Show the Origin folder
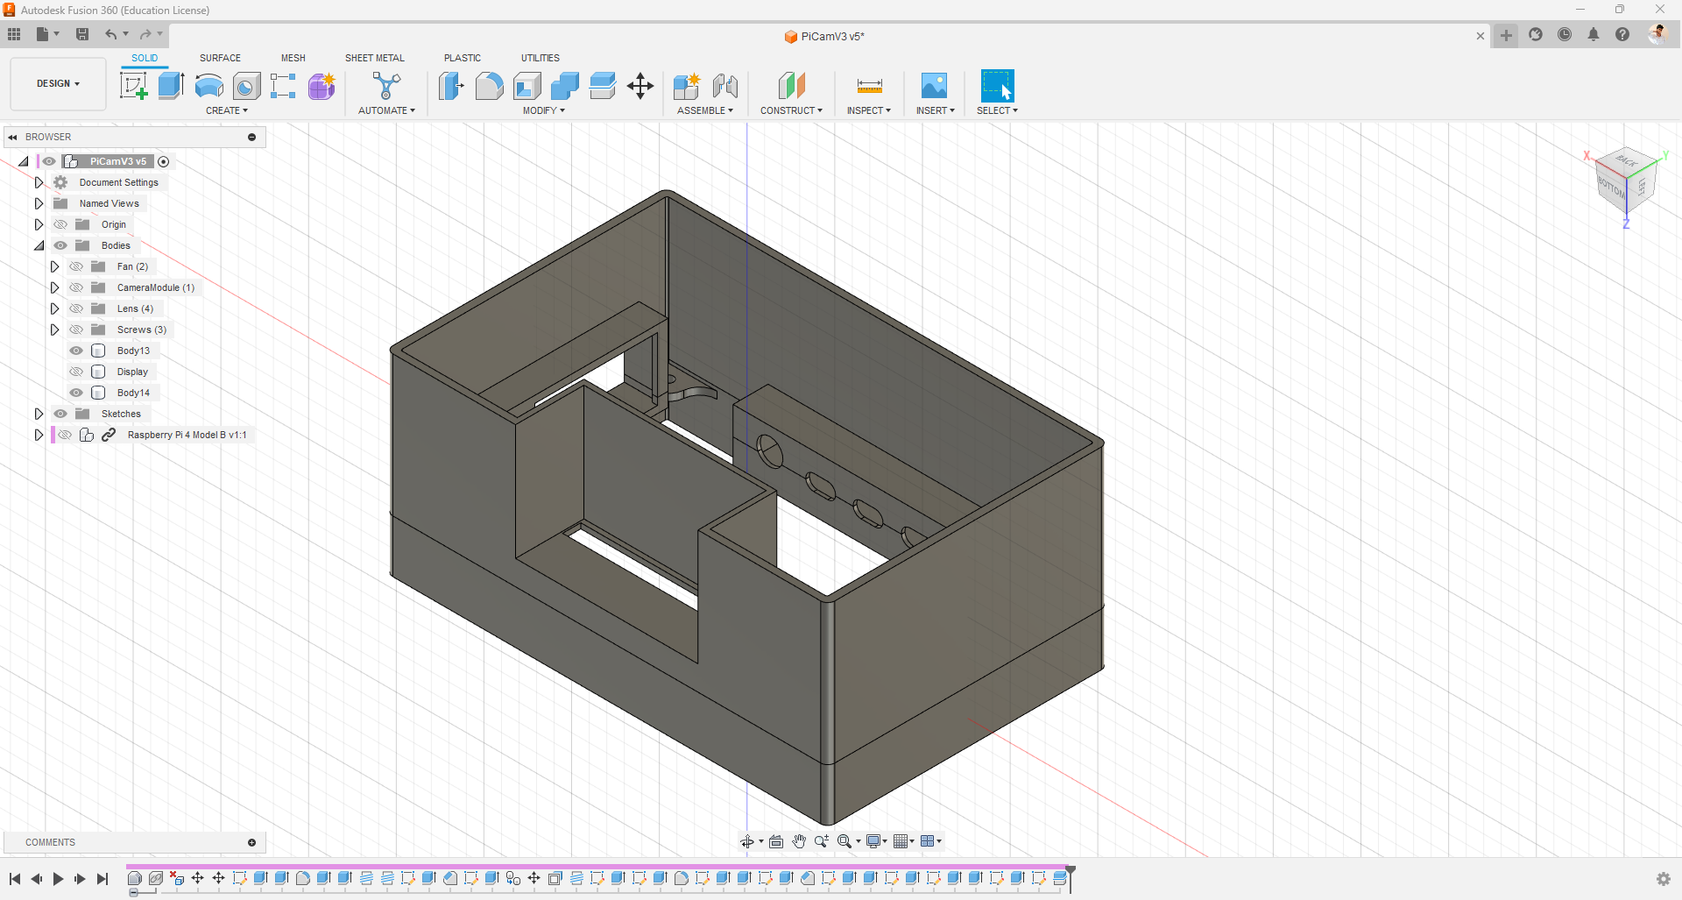1682x900 pixels. (x=60, y=224)
